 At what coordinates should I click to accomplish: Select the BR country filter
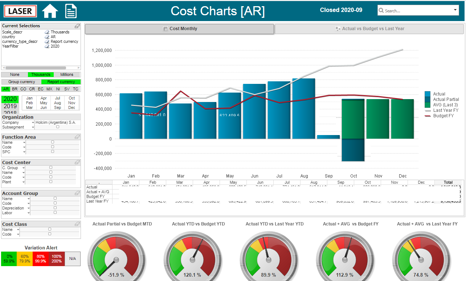click(x=15, y=89)
